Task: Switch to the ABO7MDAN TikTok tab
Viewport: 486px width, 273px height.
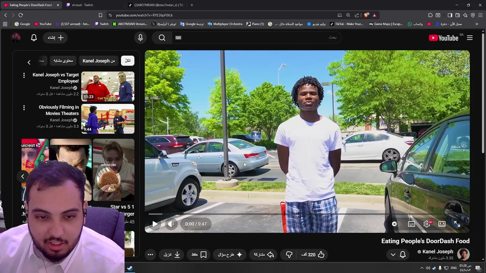Action: coord(156,5)
